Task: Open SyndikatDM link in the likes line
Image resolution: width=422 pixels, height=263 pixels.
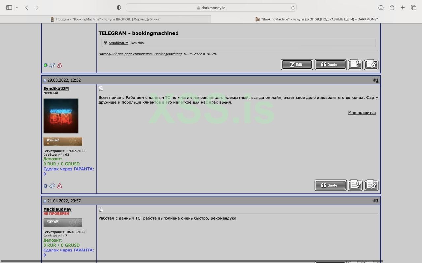Action: [x=119, y=43]
